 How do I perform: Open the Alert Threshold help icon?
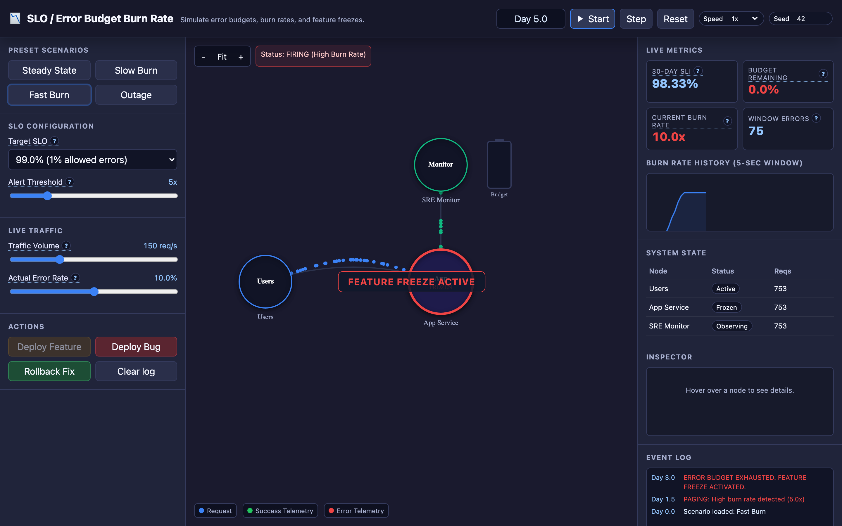click(70, 182)
